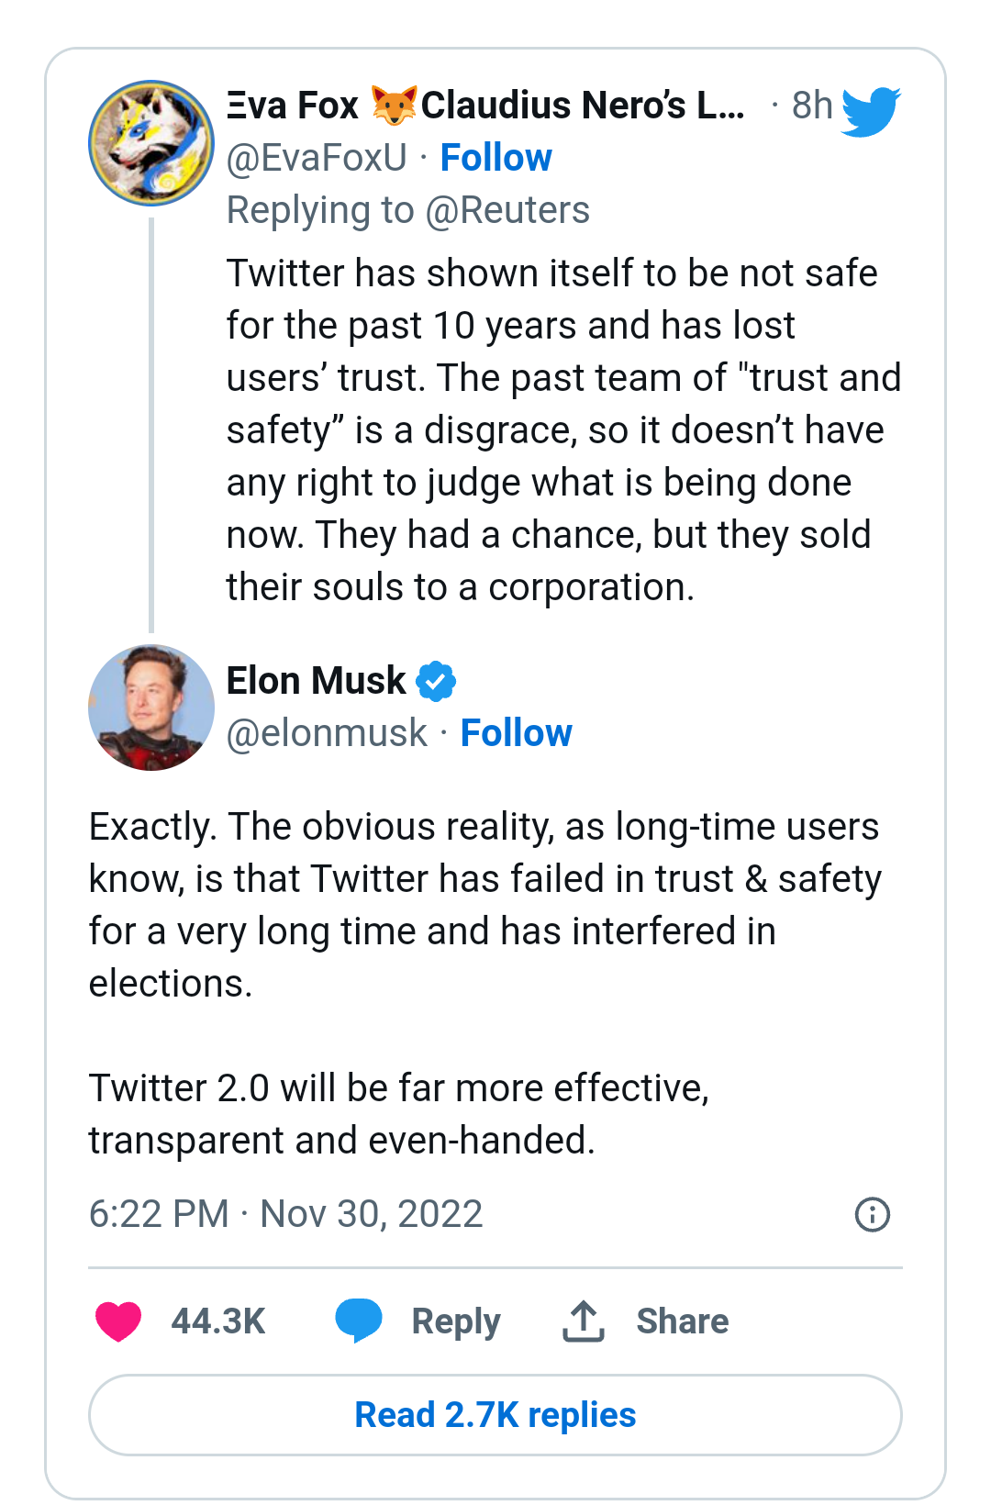Open the 6:22 PM Nov 30, 2022 timestamp

pyautogui.click(x=285, y=1214)
